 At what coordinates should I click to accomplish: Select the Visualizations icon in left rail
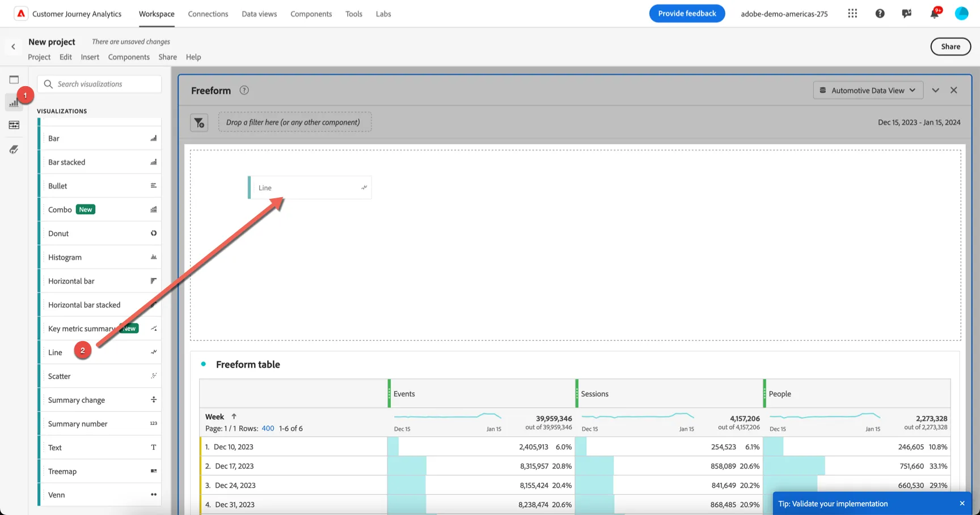(14, 103)
